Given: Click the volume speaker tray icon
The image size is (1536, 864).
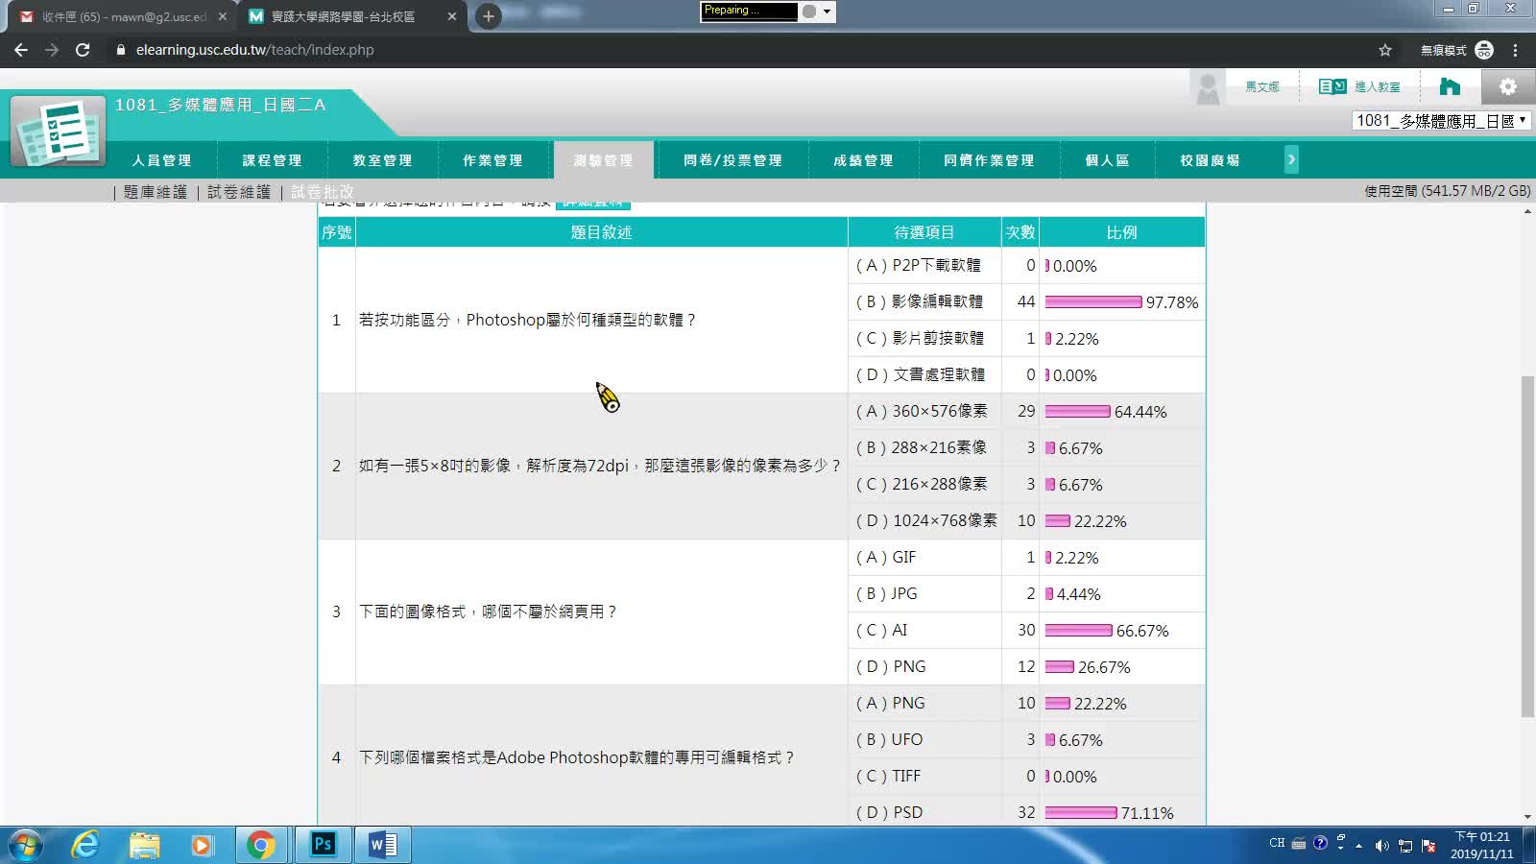Looking at the screenshot, I should tap(1381, 845).
